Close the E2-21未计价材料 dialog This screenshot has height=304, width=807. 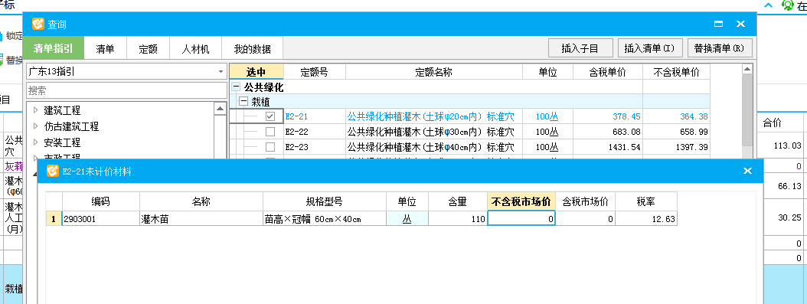pyautogui.click(x=748, y=171)
